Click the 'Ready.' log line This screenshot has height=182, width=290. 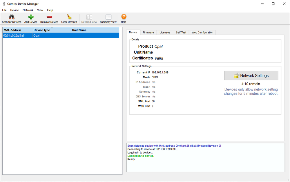pos(131,159)
